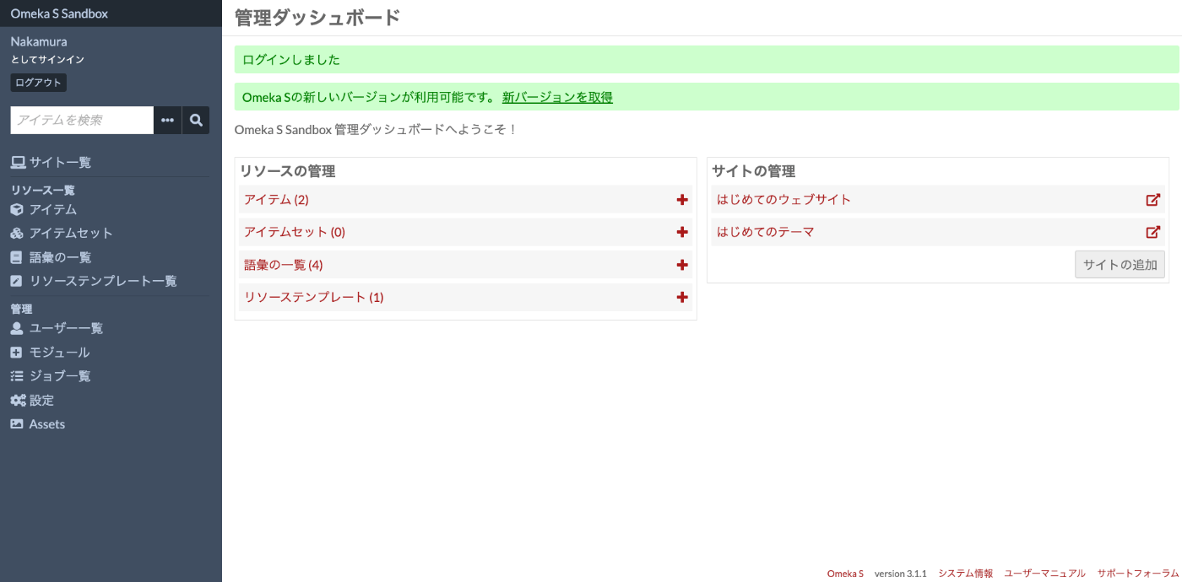Open モジュール in sidebar menu
The height and width of the screenshot is (582, 1182).
click(59, 353)
